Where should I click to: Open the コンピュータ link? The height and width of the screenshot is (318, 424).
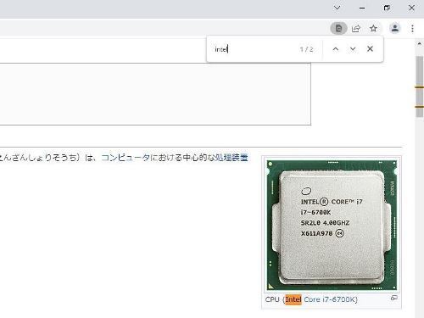126,158
